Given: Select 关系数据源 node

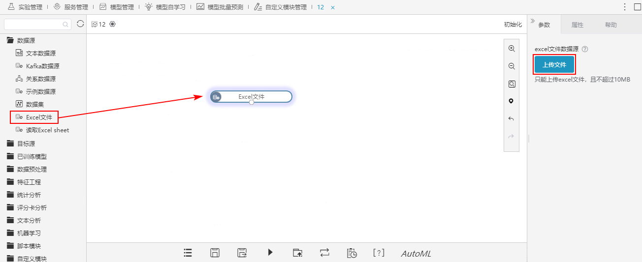Looking at the screenshot, I should click(x=36, y=79).
